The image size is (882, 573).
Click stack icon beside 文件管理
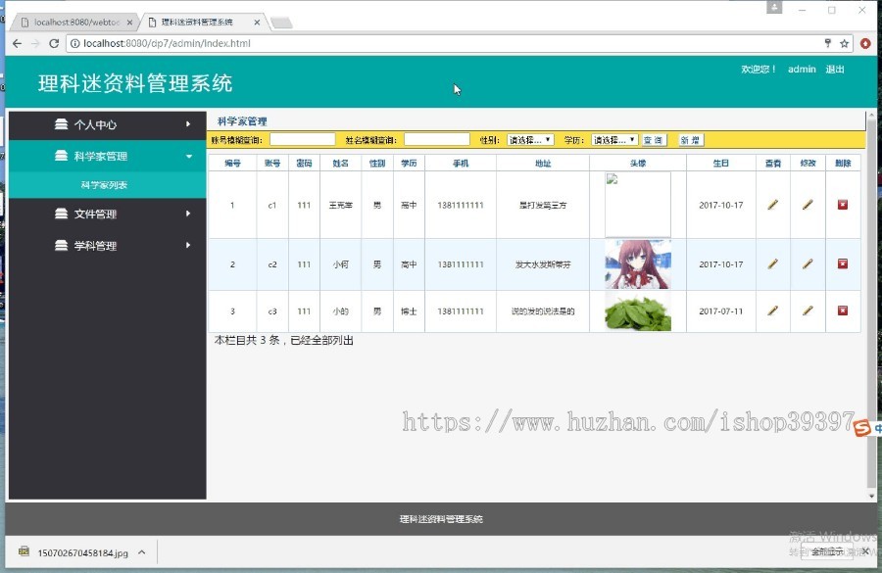[62, 214]
